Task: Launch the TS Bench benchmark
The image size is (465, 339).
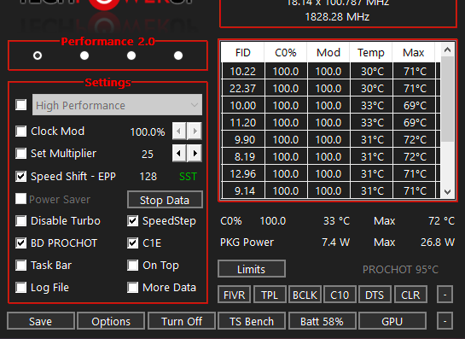Action: (252, 321)
